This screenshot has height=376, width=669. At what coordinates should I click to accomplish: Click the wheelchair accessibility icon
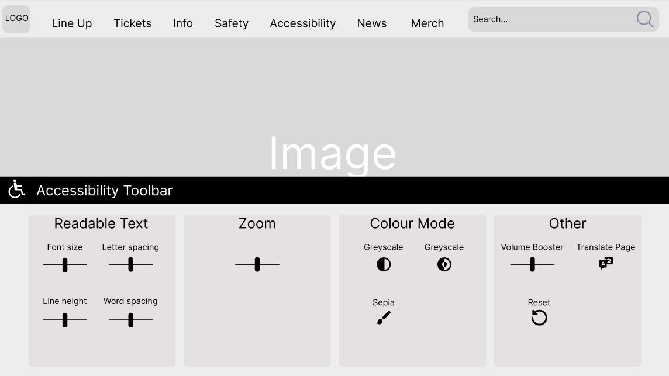(x=16, y=189)
